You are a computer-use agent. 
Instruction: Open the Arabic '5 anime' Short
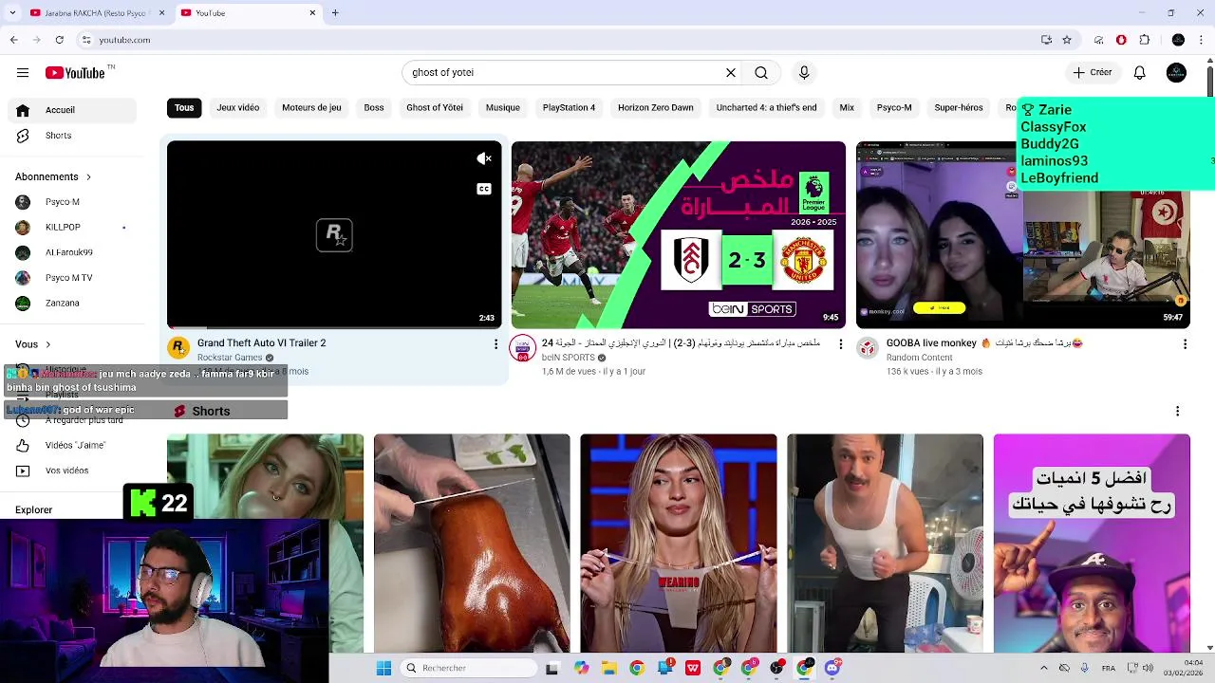pos(1092,544)
